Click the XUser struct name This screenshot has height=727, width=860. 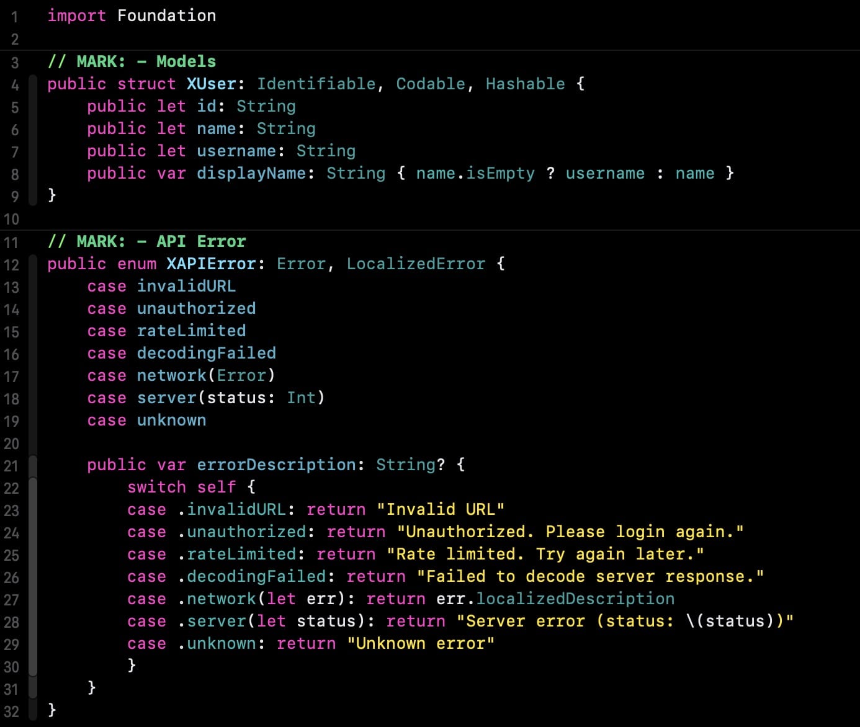tap(211, 84)
